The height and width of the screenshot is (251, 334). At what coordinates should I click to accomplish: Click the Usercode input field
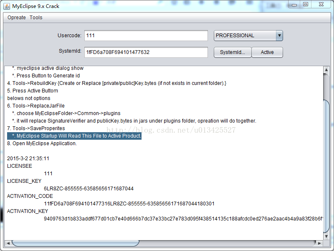coord(146,36)
